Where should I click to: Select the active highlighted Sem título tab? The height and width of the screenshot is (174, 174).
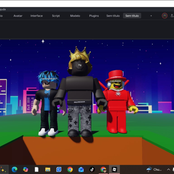point(132,16)
